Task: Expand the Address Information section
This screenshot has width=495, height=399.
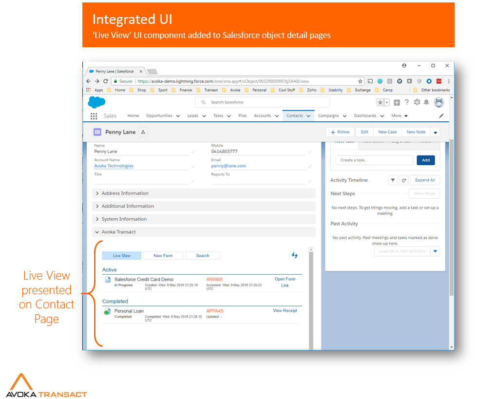Action: (x=125, y=193)
